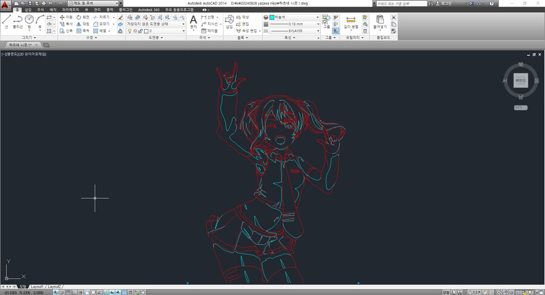
Task: Expand the 특성 (Properties) panel
Action: point(289,38)
